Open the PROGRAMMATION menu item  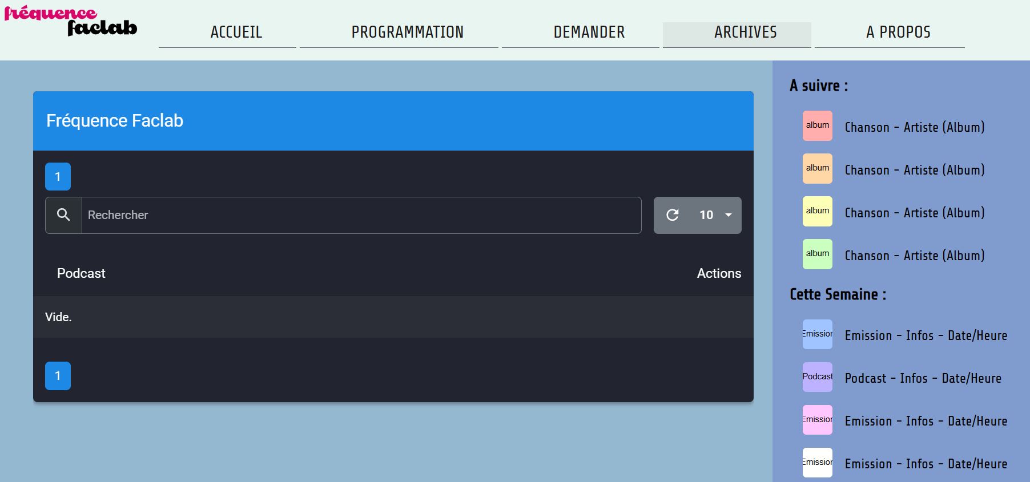pos(407,33)
